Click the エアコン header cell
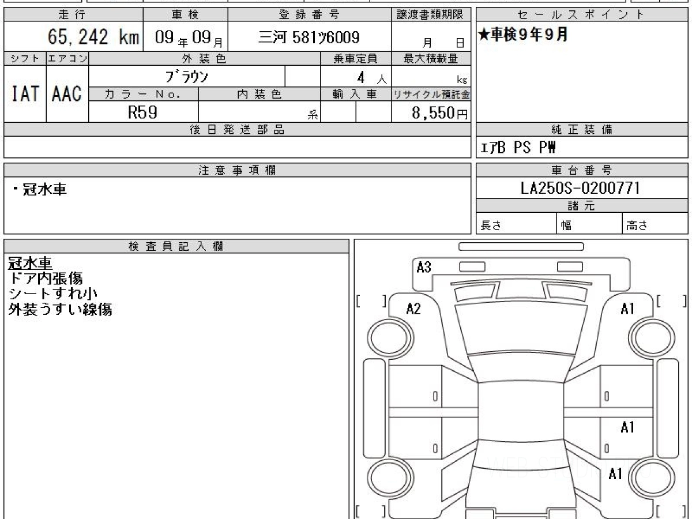692x519 pixels. pos(67,58)
